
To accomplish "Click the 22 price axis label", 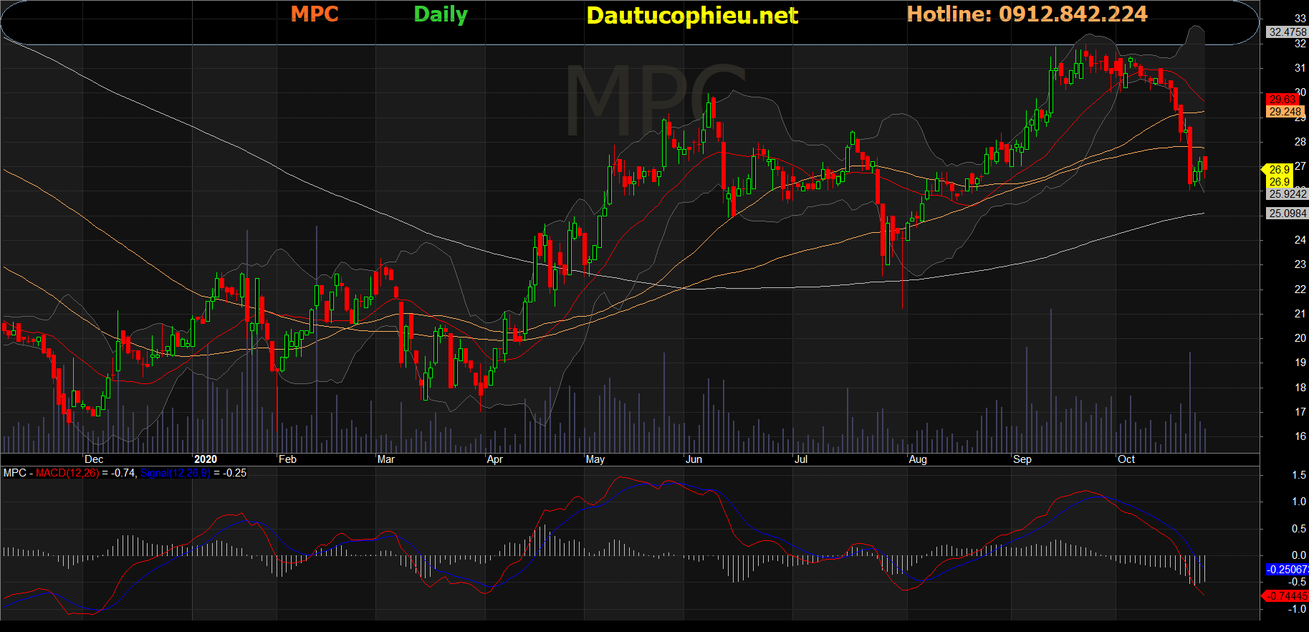I will coord(1300,289).
